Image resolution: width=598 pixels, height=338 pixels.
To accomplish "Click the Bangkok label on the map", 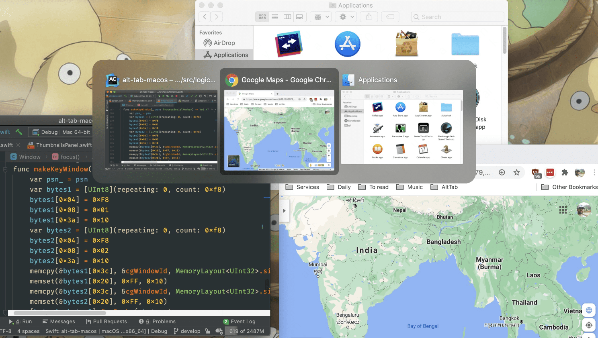I will 509,318.
